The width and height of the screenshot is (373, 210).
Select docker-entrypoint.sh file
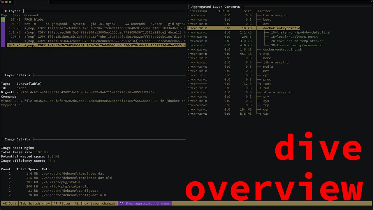point(283,50)
